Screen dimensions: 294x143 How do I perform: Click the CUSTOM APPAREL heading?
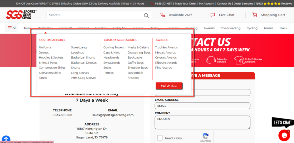pyautogui.click(x=52, y=40)
